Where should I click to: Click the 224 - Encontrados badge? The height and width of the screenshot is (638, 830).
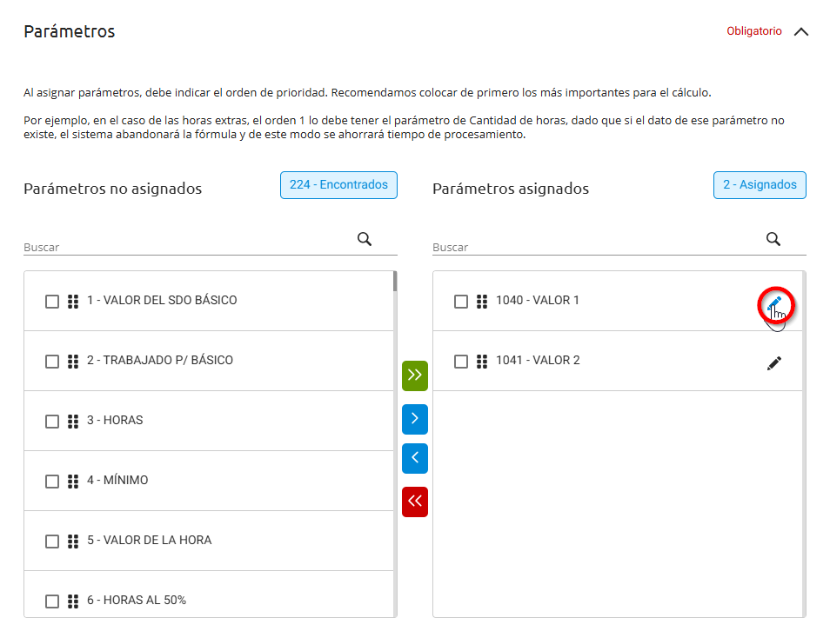[338, 185]
